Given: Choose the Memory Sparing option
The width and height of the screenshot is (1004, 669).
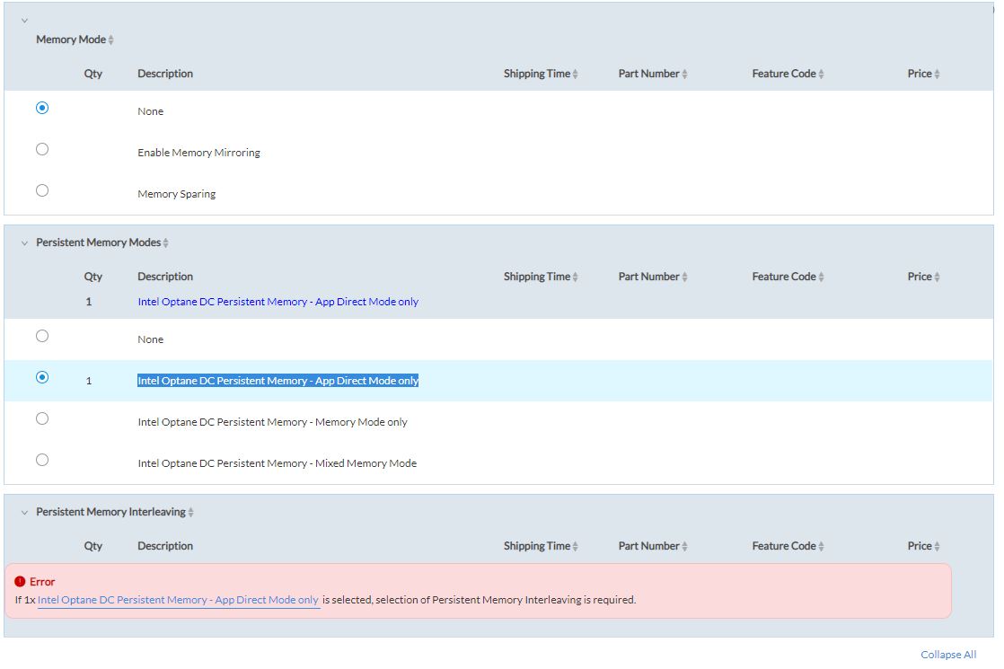Looking at the screenshot, I should point(42,190).
